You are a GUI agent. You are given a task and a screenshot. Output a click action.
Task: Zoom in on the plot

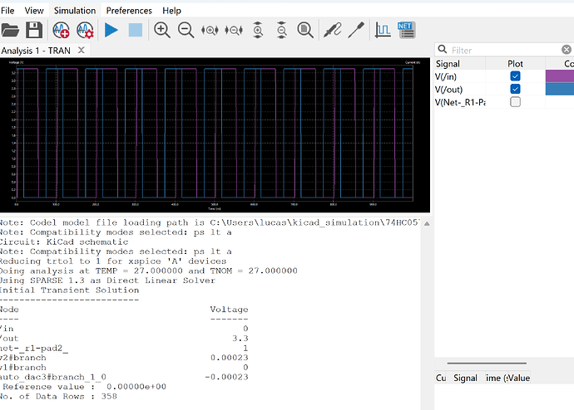point(162,30)
